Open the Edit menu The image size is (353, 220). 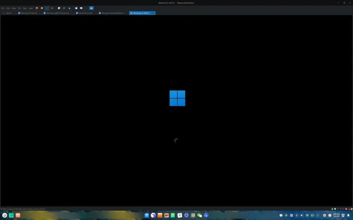[x=8, y=8]
